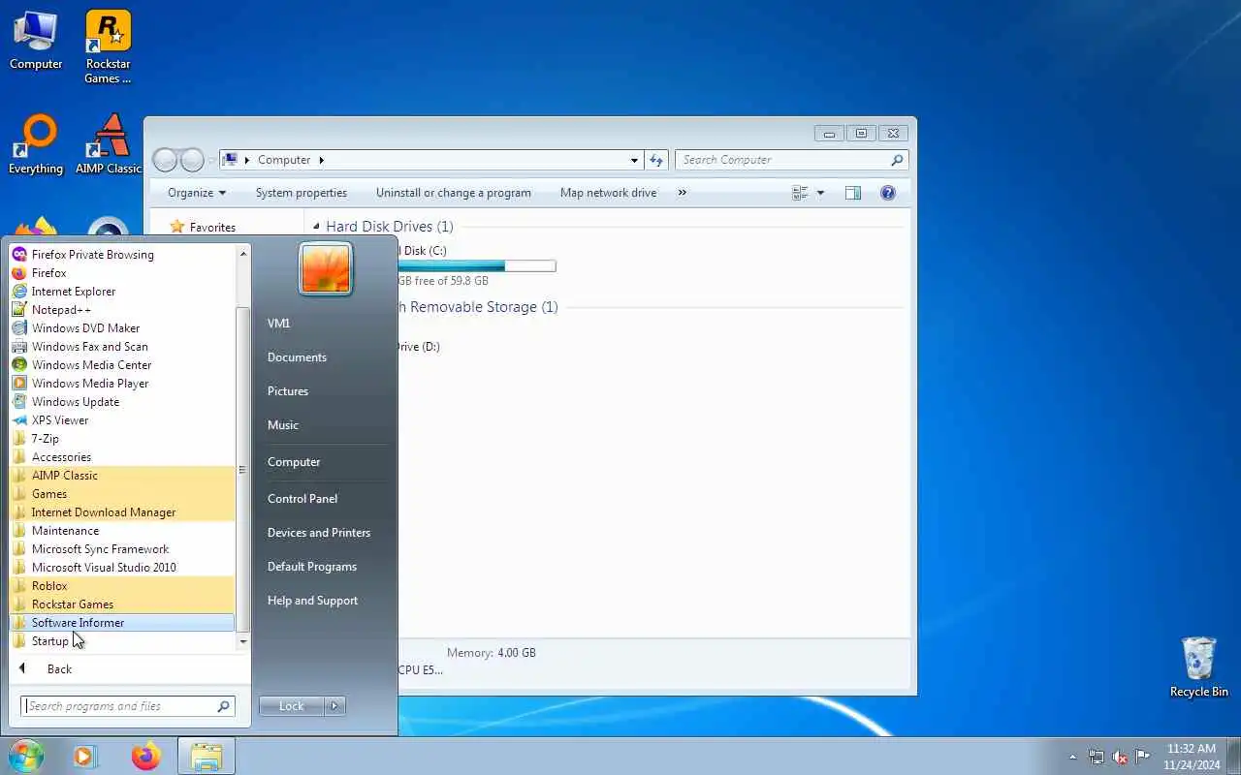Expand the 7-Zip folder

click(x=122, y=439)
